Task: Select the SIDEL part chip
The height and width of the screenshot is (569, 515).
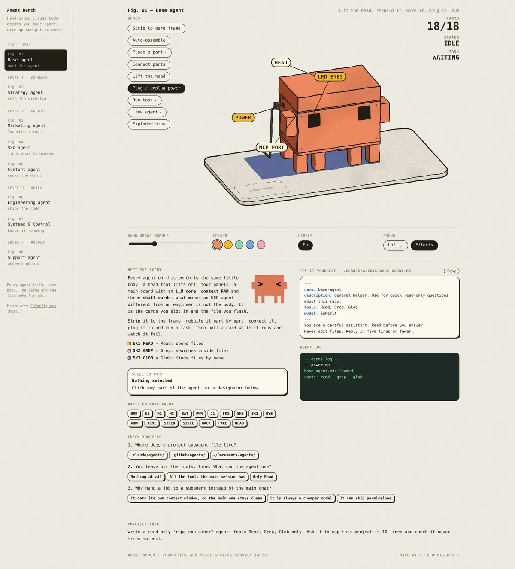Action: 188,423
